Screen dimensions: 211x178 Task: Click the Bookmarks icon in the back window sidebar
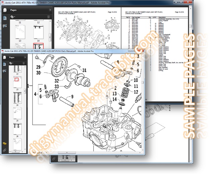coord(5,18)
